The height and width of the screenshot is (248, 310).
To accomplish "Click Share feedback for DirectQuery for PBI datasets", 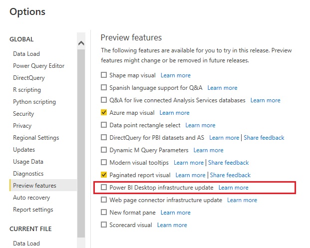I will click(x=264, y=138).
